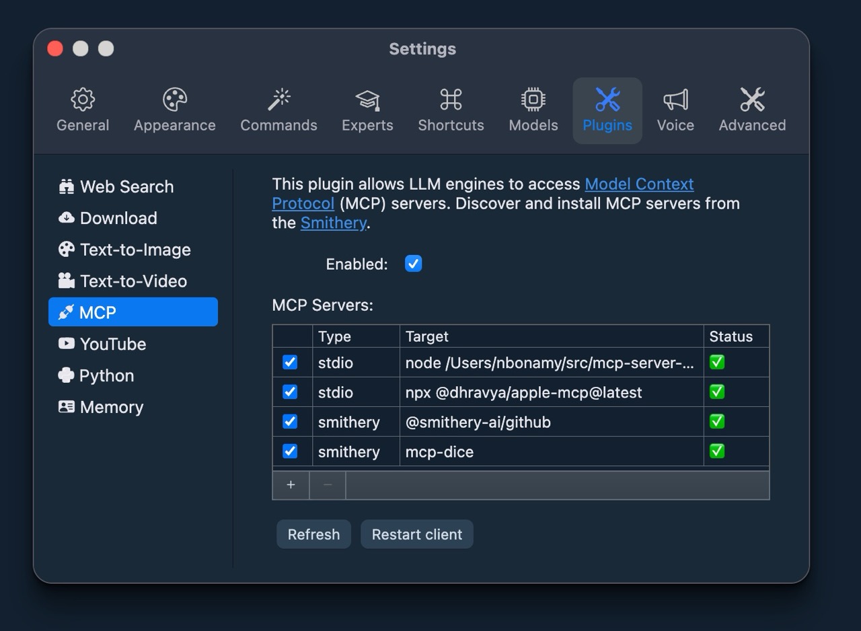Screen dimensions: 861x631
Task: Switch to the YouTube plugin
Action: 112,344
